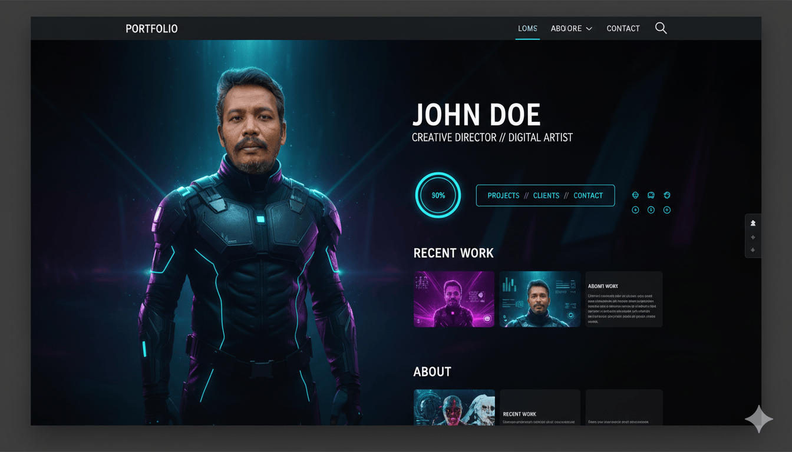Click the PROJECTS link in the outlined box

(503, 195)
